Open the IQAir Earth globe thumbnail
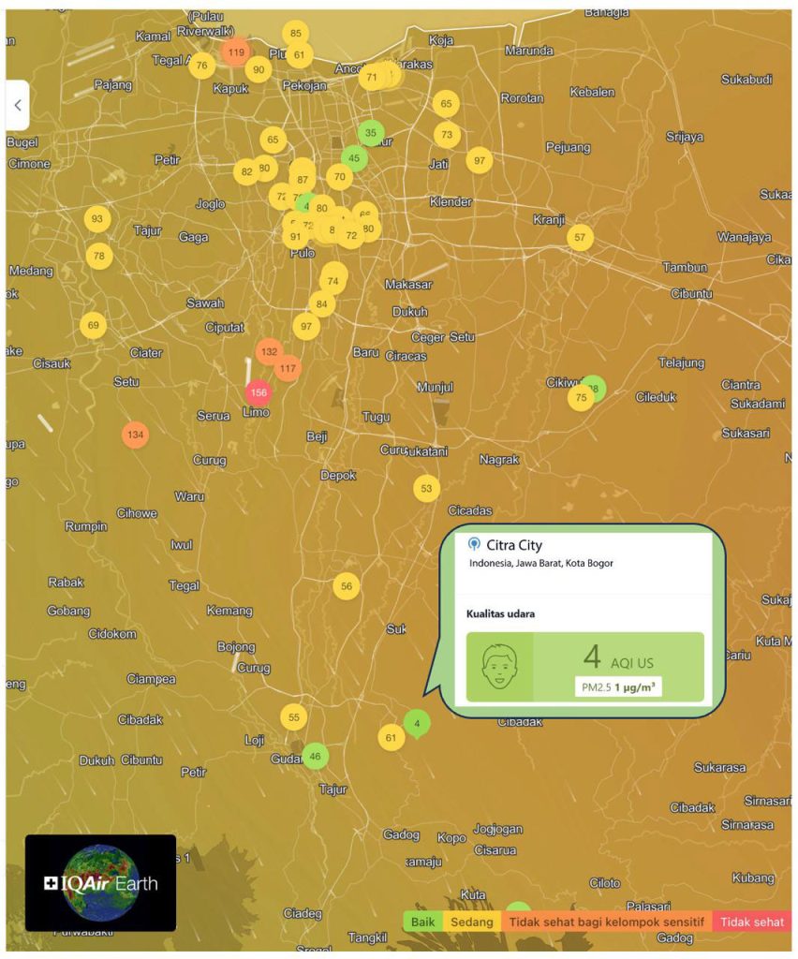798x959 pixels. click(100, 882)
